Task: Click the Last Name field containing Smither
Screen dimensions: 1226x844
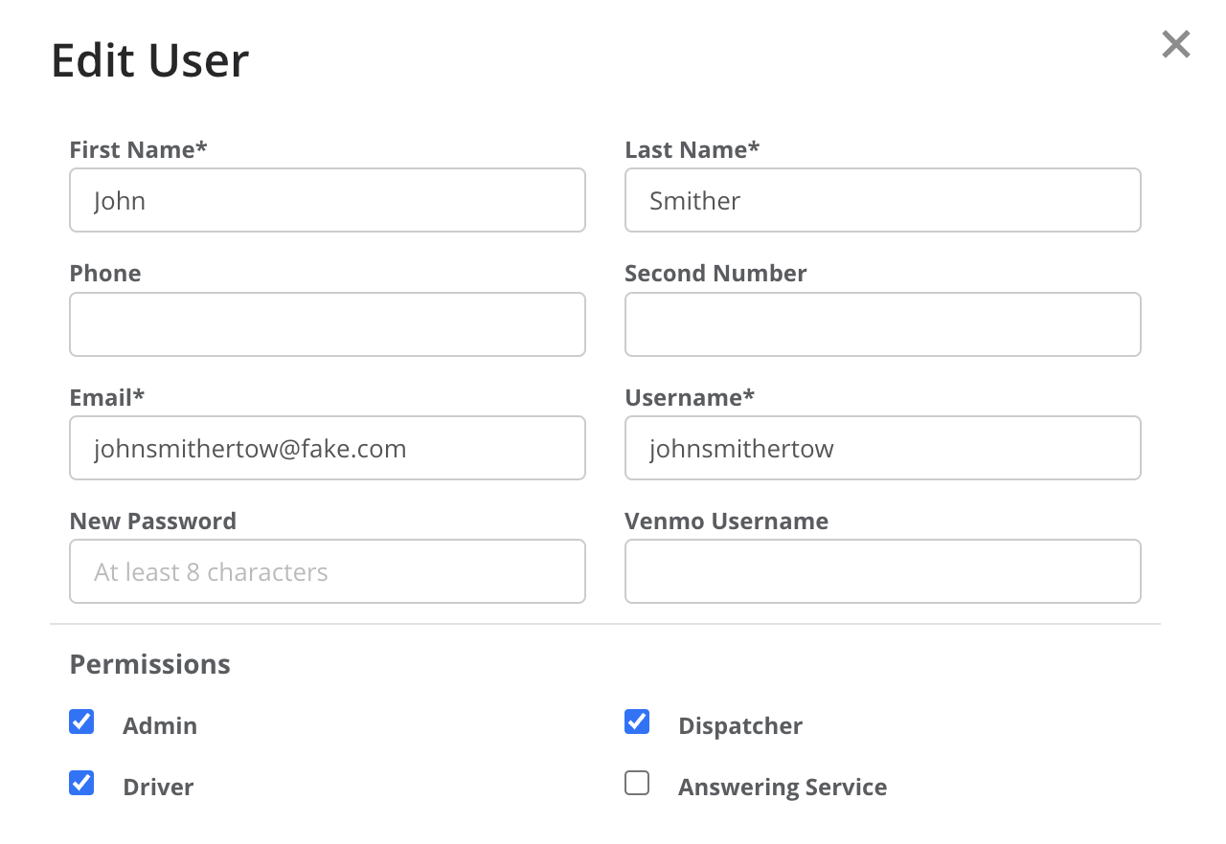Action: (x=883, y=200)
